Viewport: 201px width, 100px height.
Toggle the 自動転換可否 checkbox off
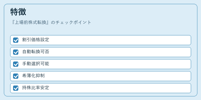click(x=16, y=52)
